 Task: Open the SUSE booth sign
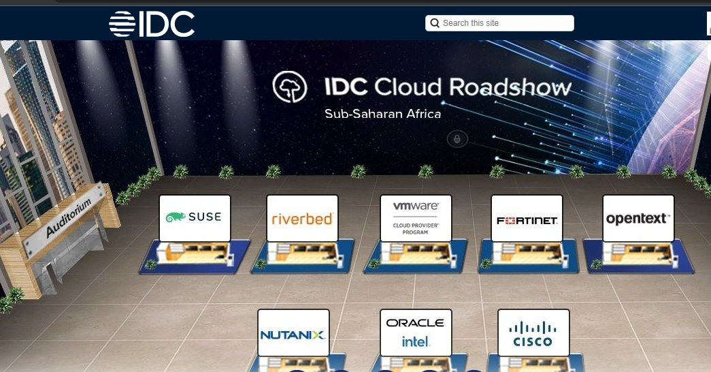[x=195, y=218]
